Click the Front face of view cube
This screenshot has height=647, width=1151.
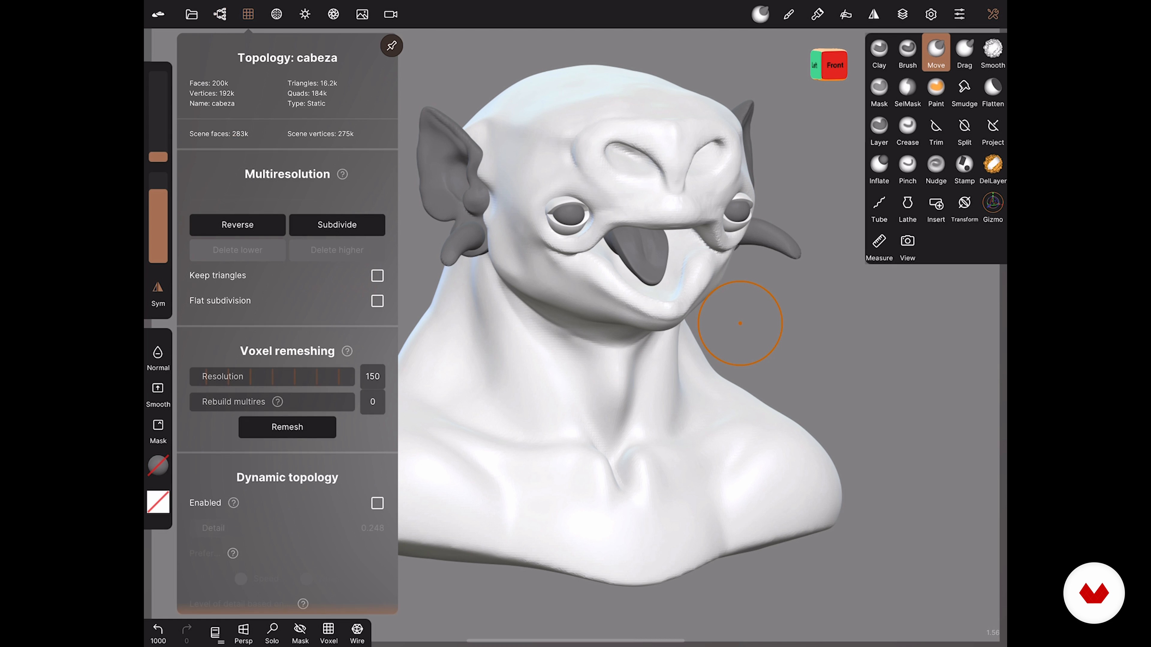834,65
